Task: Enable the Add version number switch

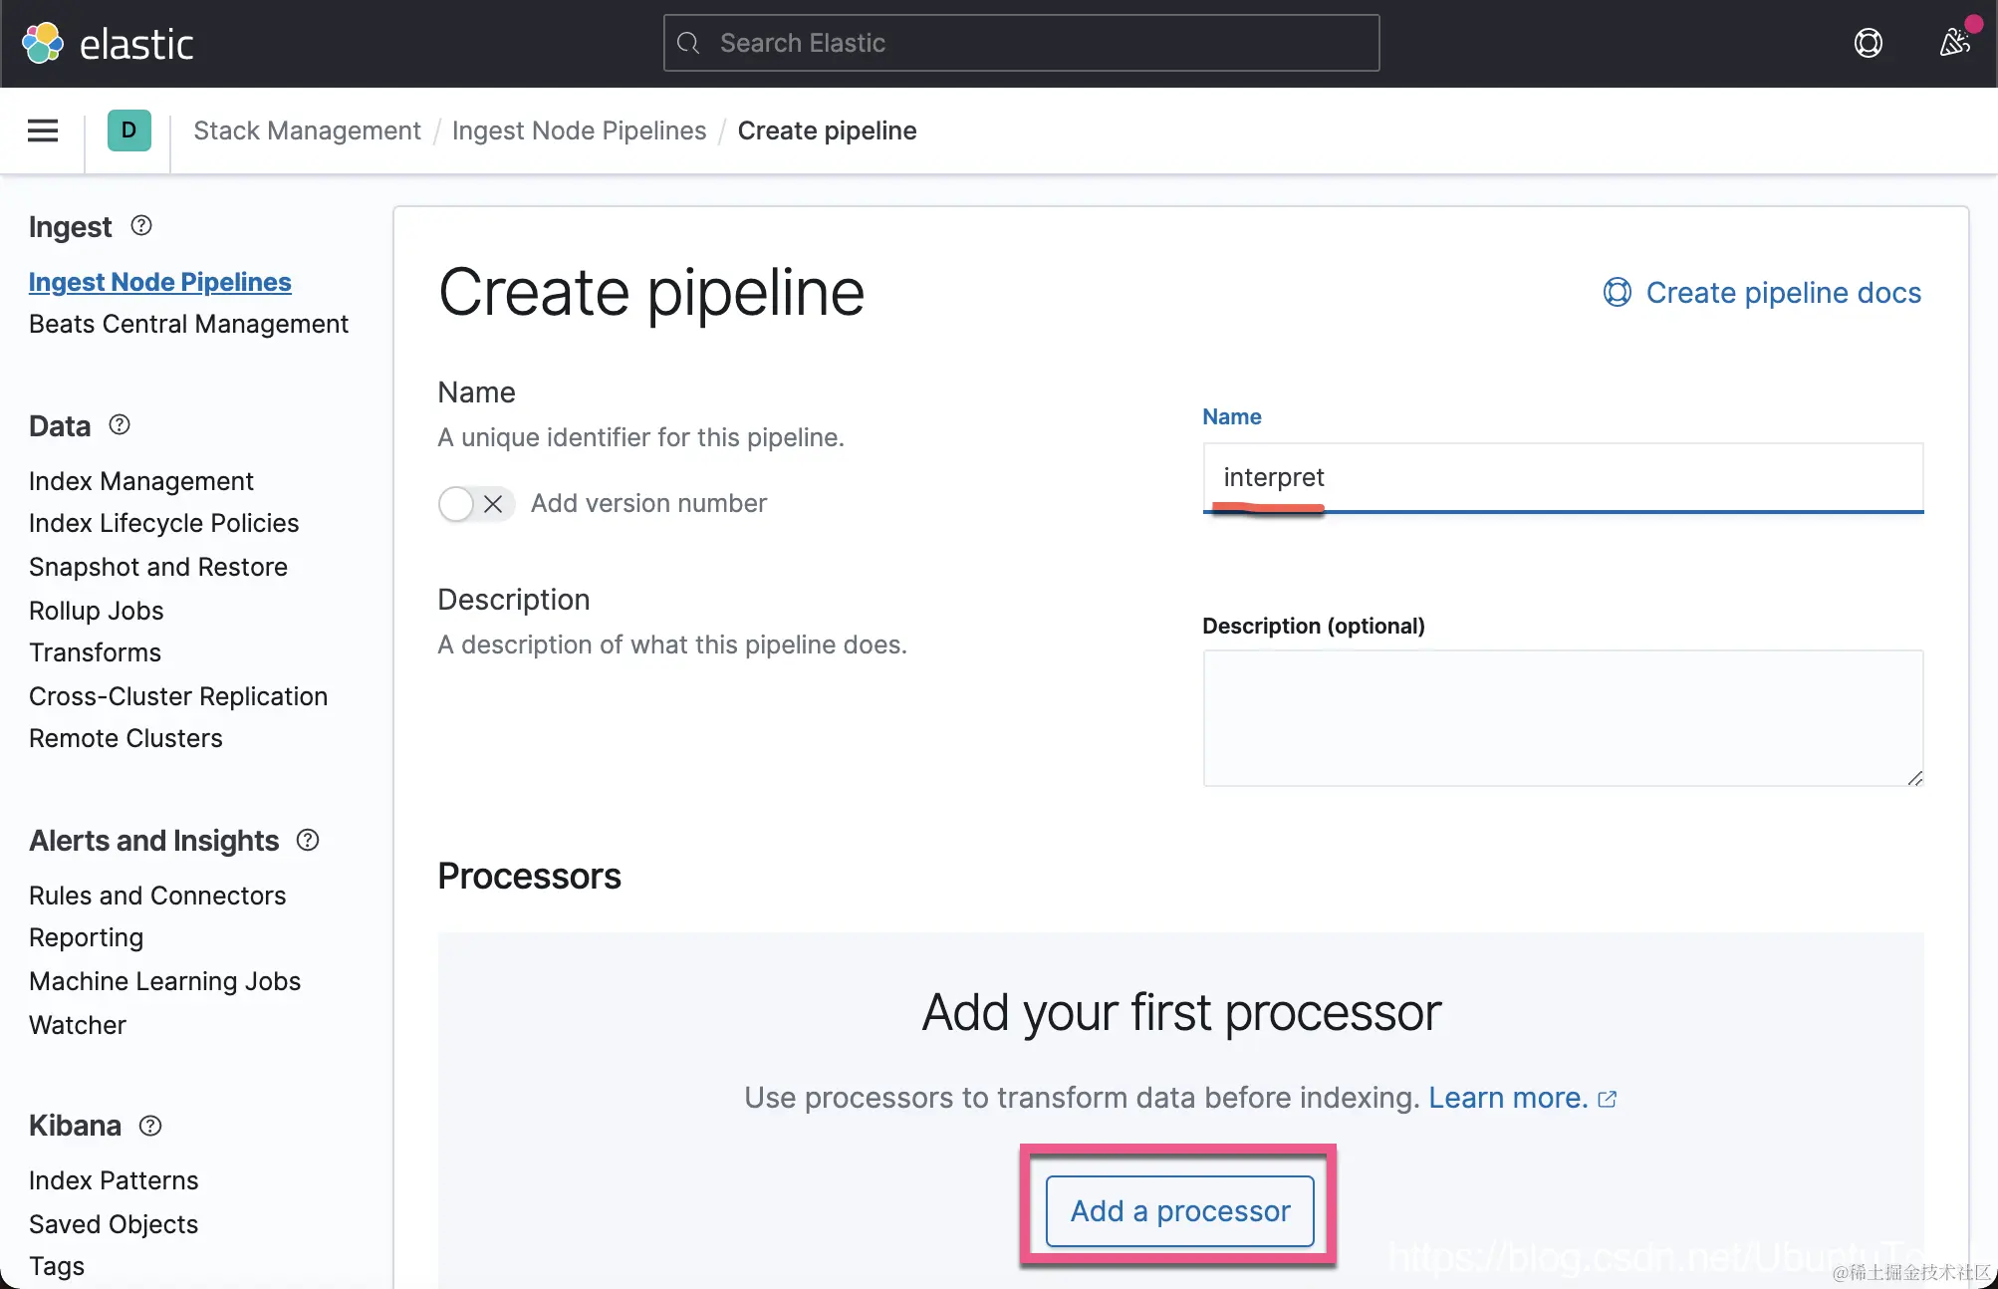Action: pyautogui.click(x=475, y=504)
